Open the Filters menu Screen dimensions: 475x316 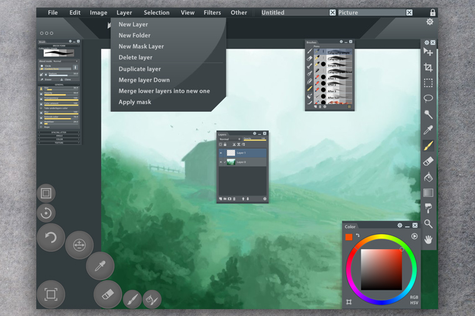[212, 12]
